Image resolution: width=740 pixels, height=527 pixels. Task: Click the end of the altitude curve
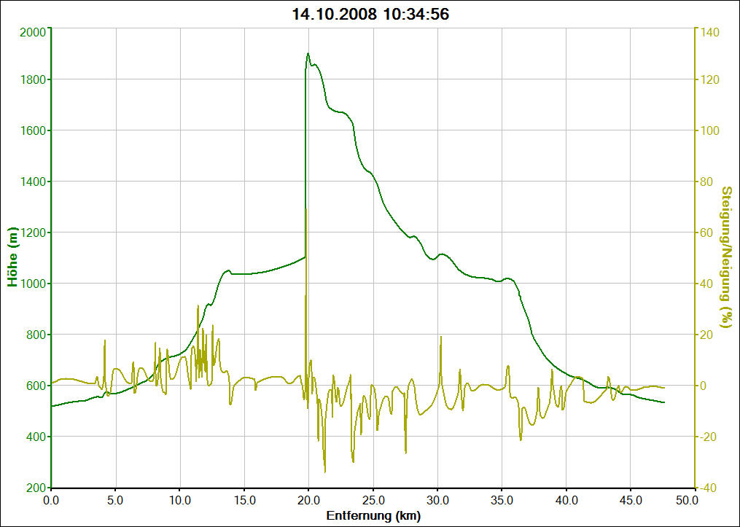[x=664, y=402]
